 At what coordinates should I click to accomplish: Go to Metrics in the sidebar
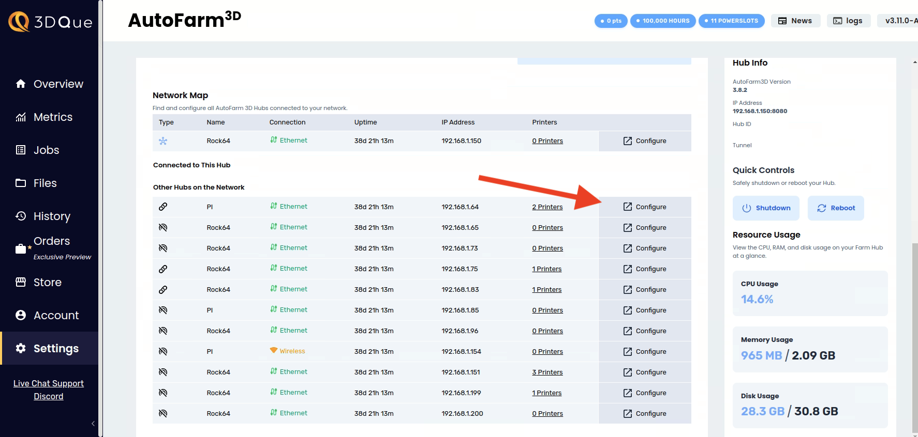49,117
